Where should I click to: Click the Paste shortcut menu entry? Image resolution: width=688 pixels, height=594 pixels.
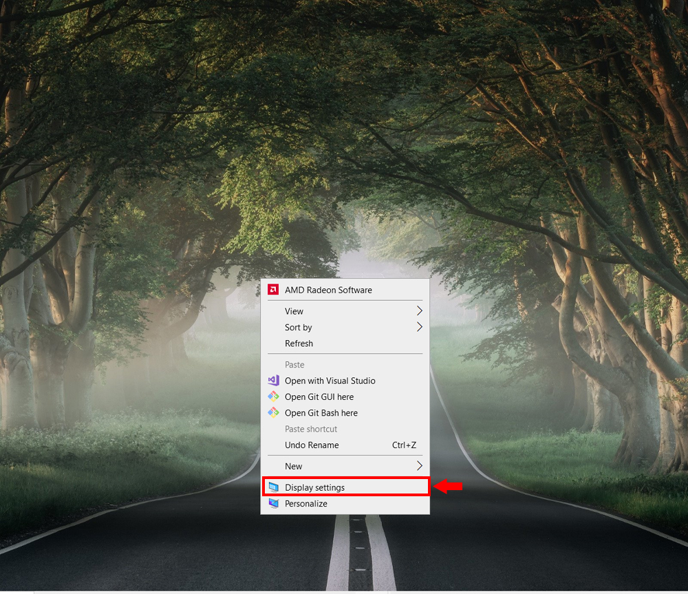(311, 429)
